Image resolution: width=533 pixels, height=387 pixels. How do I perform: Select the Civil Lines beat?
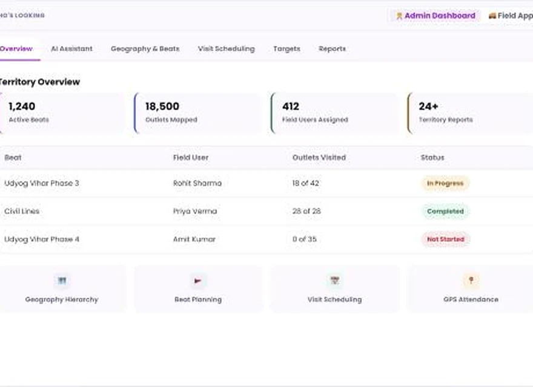22,211
